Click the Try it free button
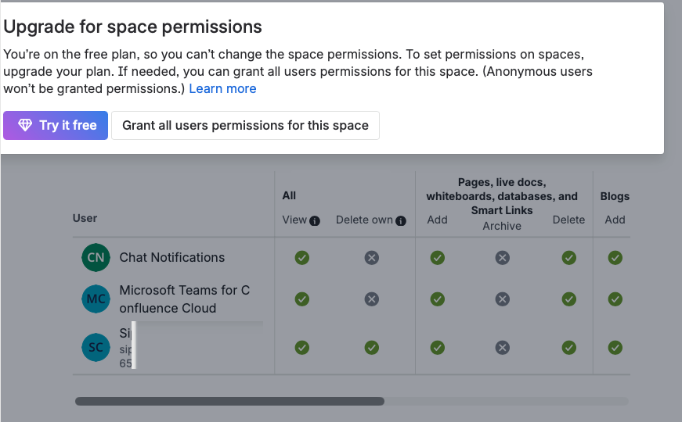 (x=56, y=125)
